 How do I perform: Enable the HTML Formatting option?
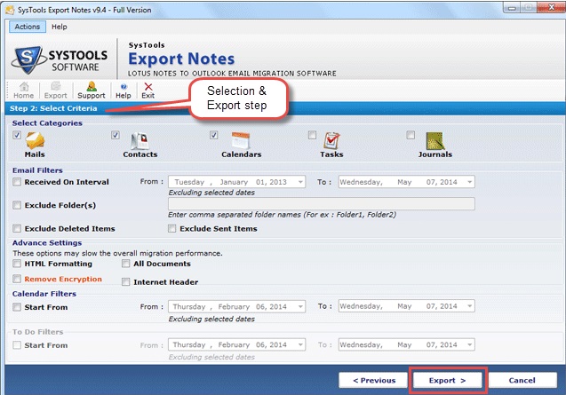(18, 264)
